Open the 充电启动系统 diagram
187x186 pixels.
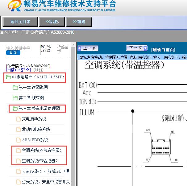34,119
